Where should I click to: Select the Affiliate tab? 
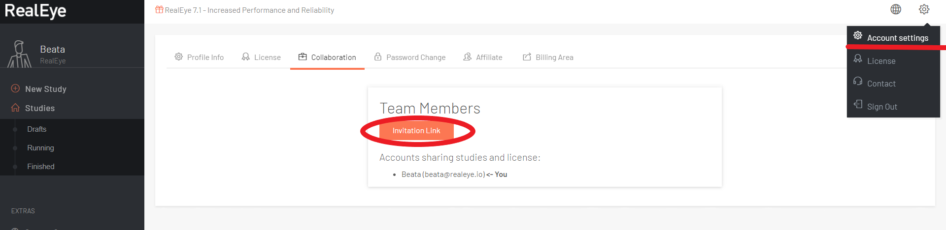(483, 57)
